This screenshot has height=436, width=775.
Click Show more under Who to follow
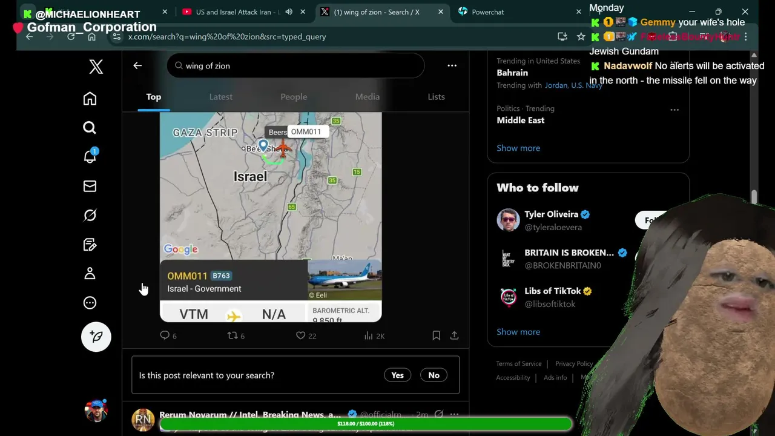click(x=518, y=332)
